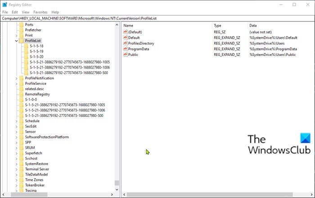Screen dimensions: 315x198
Task: Click the RemoteRegistry folder icon
Action: (22, 94)
